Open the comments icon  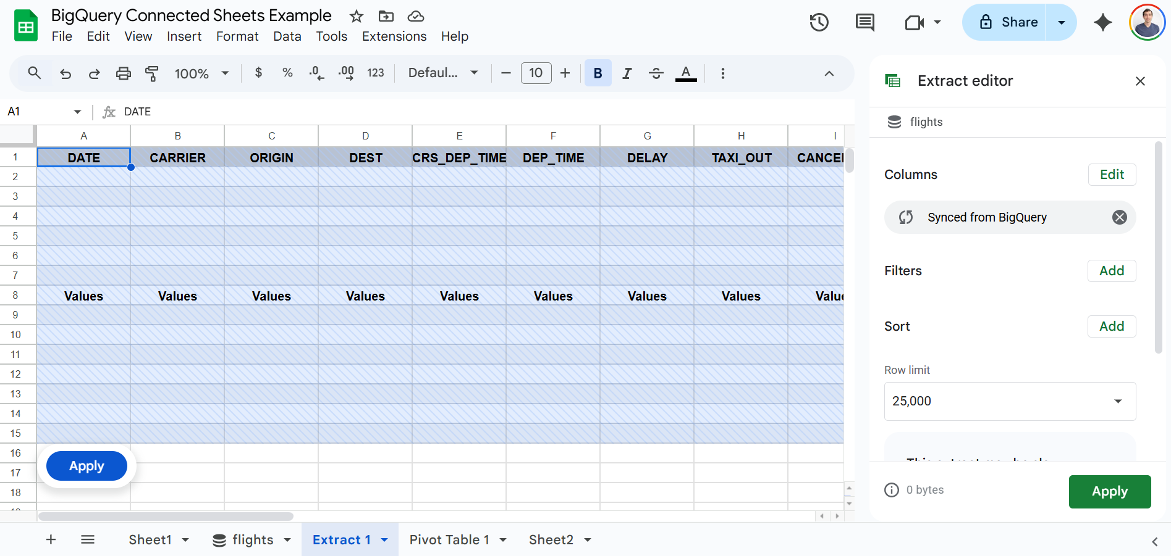pos(865,23)
